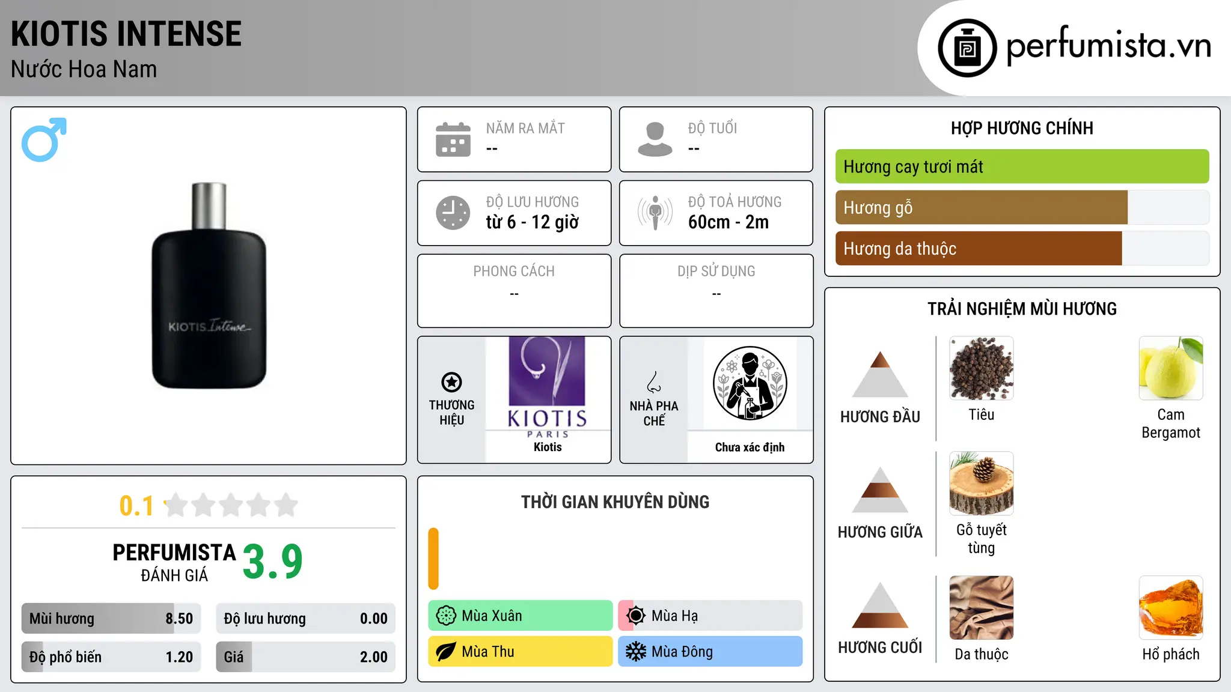Open the Kiotis brand name link
This screenshot has height=692, width=1231.
[548, 447]
